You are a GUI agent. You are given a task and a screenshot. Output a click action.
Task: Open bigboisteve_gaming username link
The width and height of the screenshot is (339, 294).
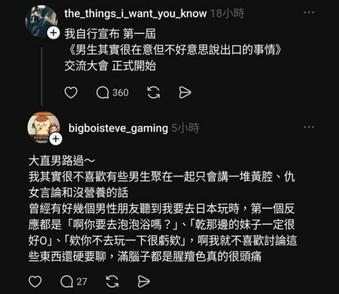click(118, 128)
